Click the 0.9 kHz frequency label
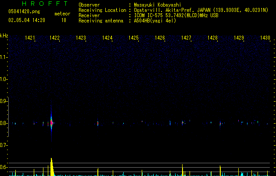Image resolution: width=276 pixels, height=176 pixels. (x=4, y=101)
